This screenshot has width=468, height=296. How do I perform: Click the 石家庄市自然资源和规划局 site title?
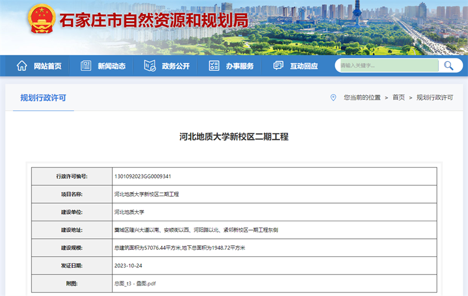pyautogui.click(x=154, y=20)
